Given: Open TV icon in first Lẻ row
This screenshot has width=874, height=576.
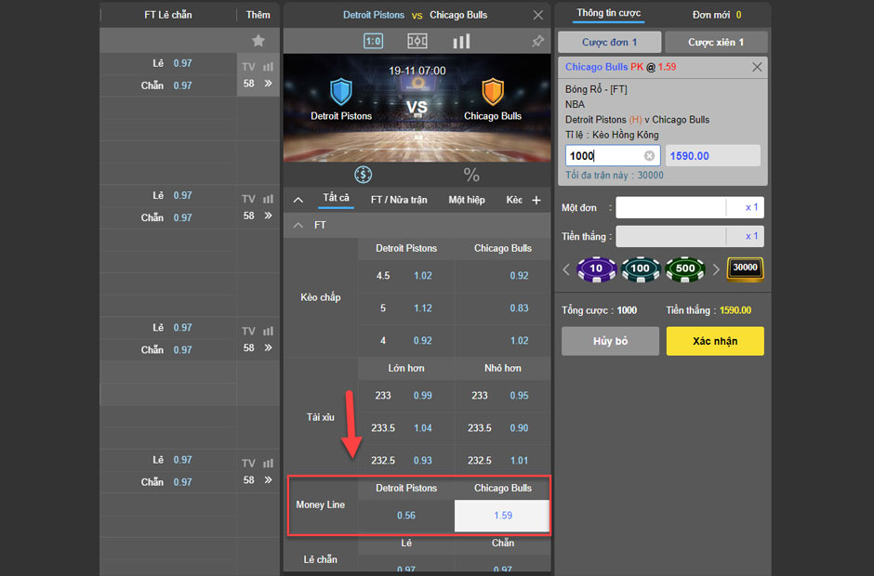Looking at the screenshot, I should [x=248, y=67].
